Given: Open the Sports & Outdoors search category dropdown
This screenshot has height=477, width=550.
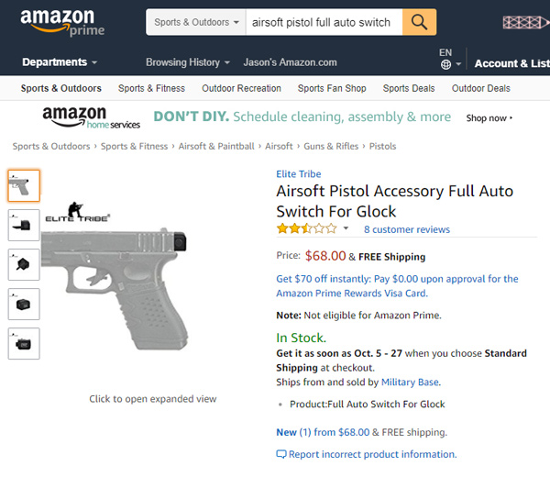Looking at the screenshot, I should click(x=195, y=22).
